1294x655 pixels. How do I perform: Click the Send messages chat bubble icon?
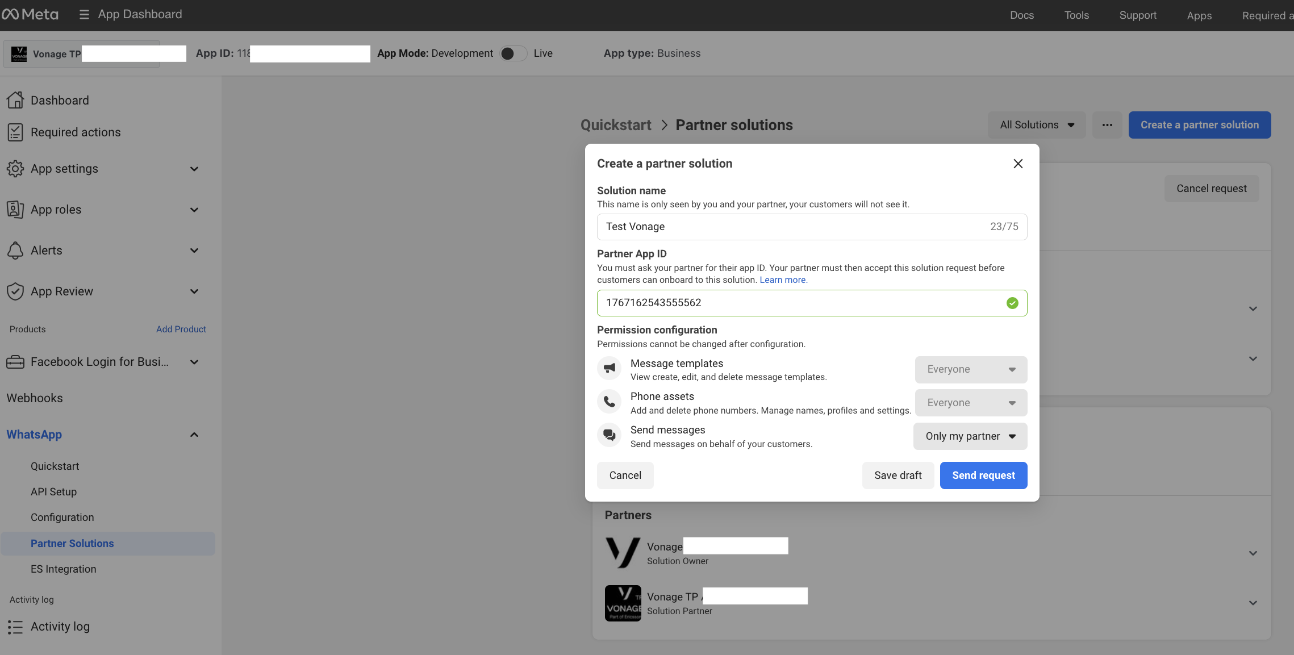point(610,435)
